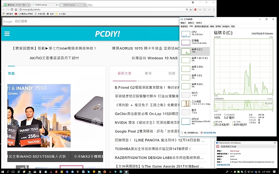Focus the Google custom search field
The height and width of the screenshot is (174, 279).
point(91,22)
